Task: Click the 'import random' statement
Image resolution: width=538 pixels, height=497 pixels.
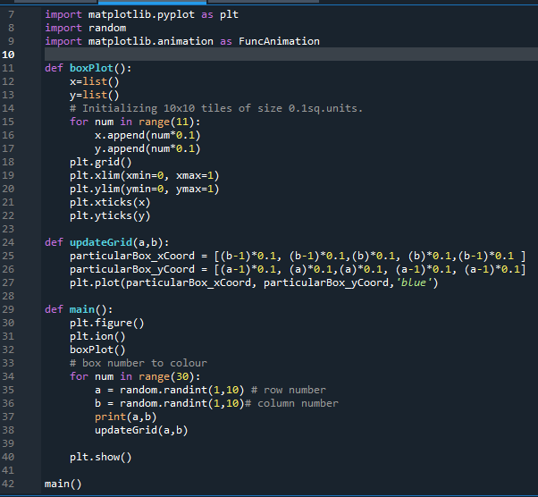Action: tap(86, 28)
